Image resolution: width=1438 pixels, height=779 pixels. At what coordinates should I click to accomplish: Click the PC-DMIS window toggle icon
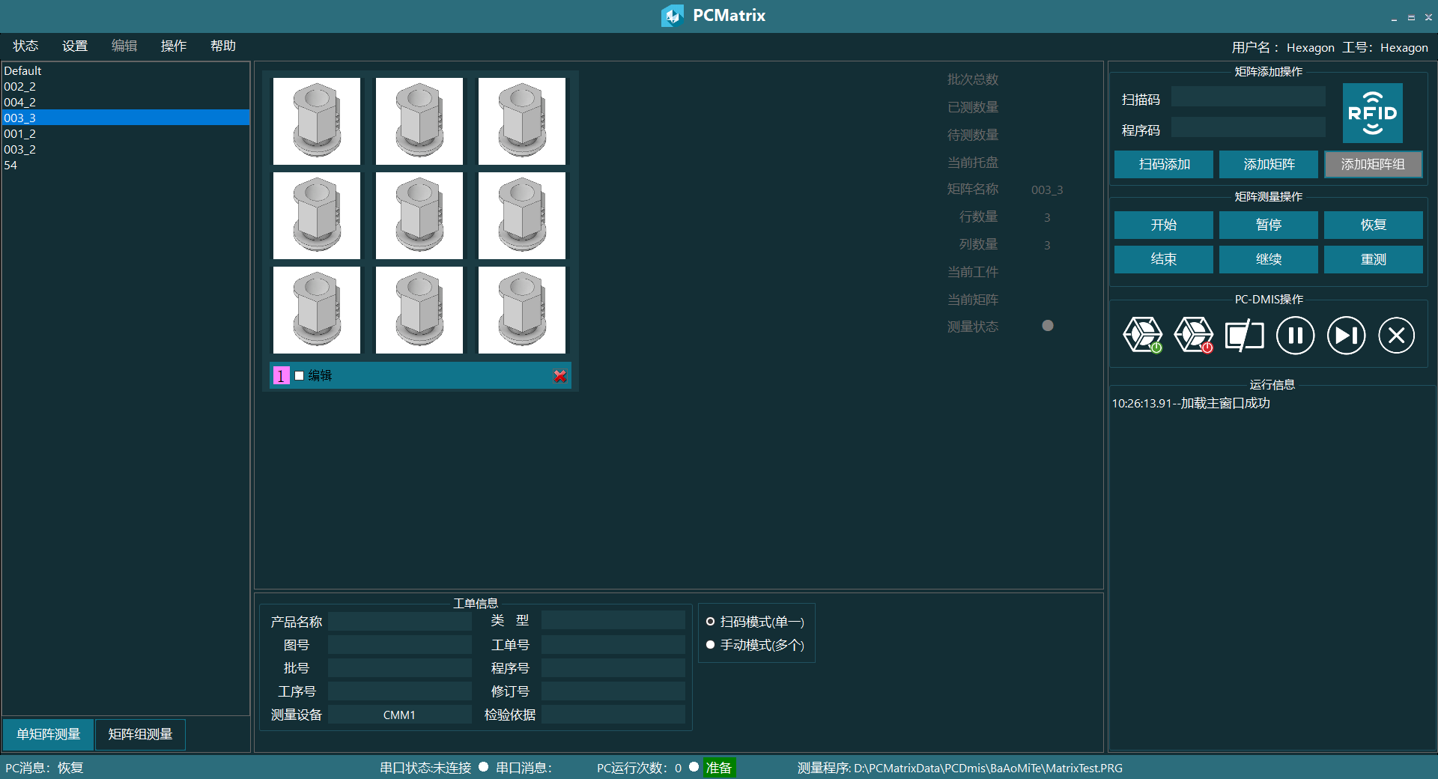coord(1244,335)
